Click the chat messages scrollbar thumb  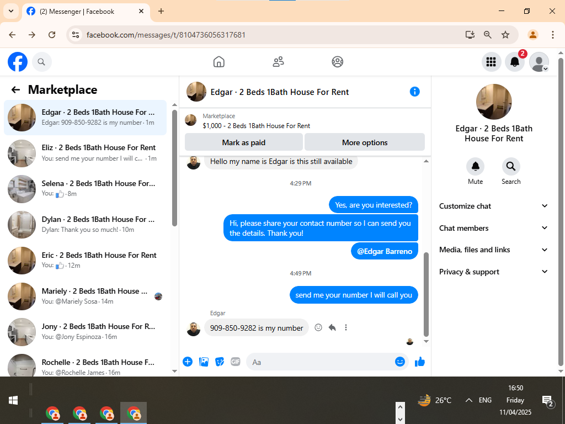(426, 295)
